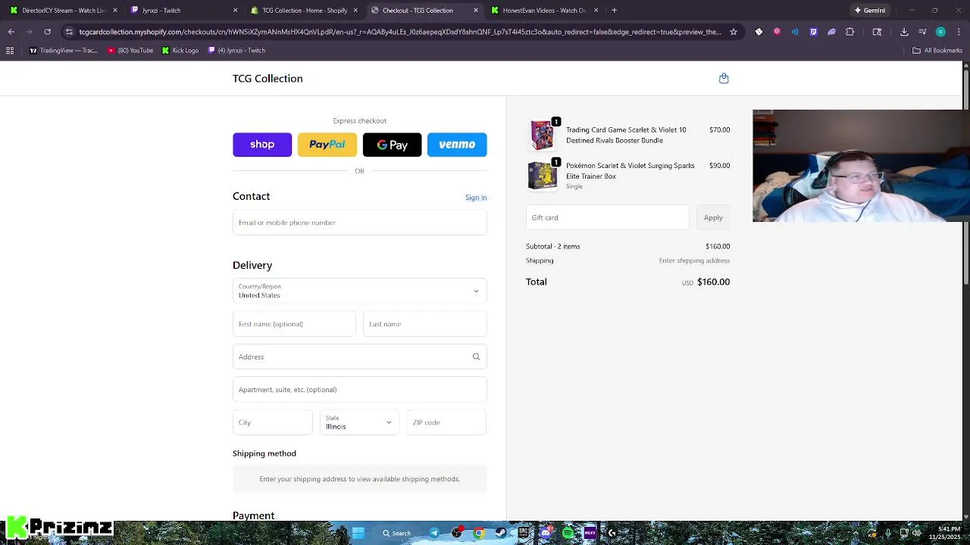Focus the Last name field
Image resolution: width=970 pixels, height=545 pixels.
[x=424, y=324]
